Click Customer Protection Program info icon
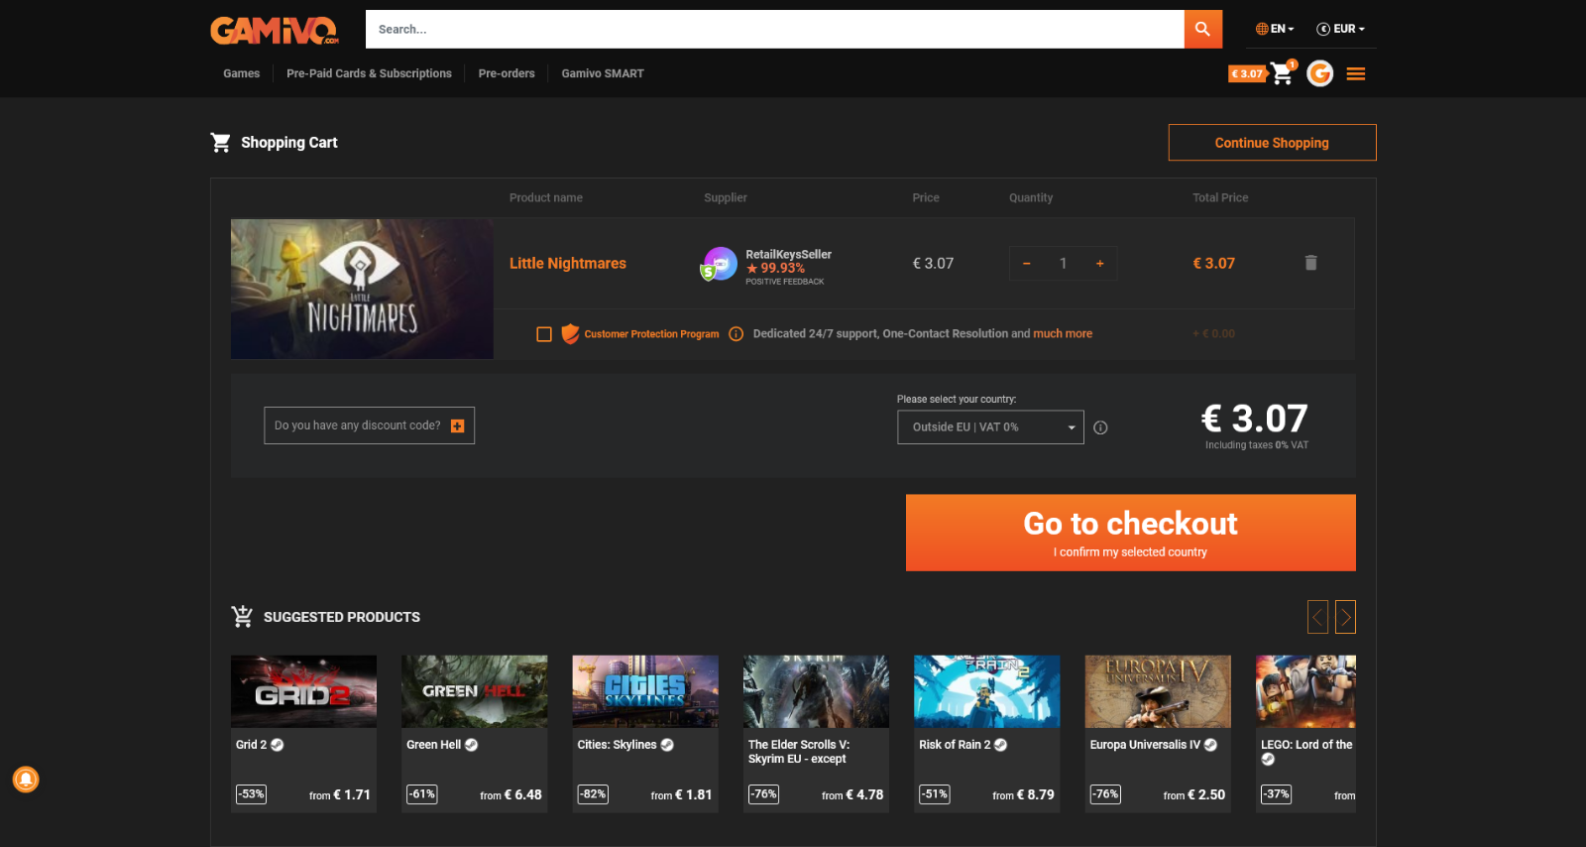 coord(736,334)
